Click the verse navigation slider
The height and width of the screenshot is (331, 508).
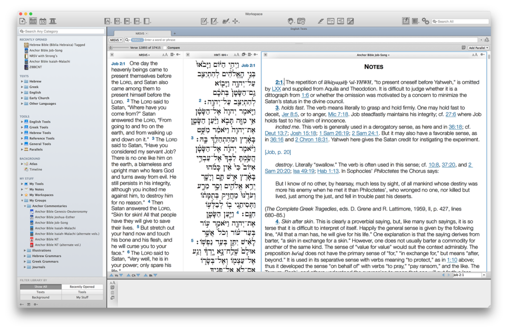pos(111,48)
